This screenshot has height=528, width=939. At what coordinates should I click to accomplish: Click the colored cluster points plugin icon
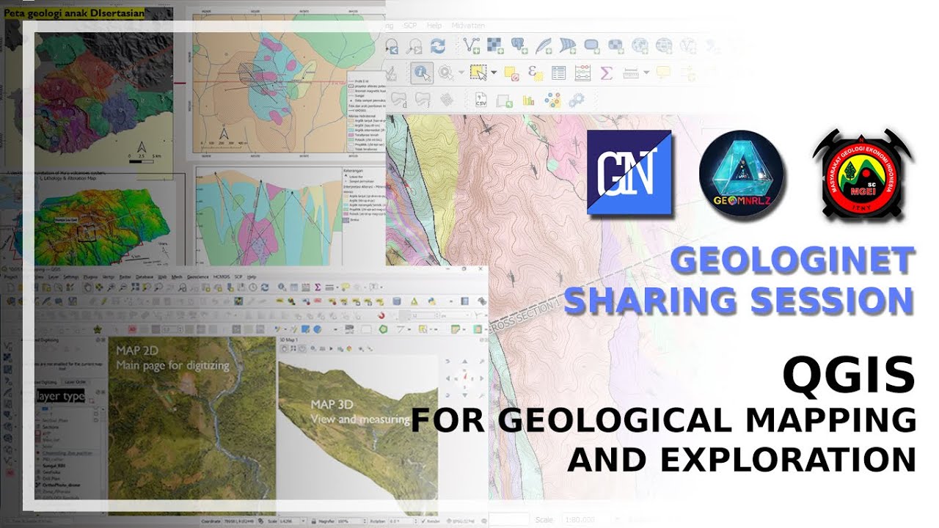coord(552,100)
